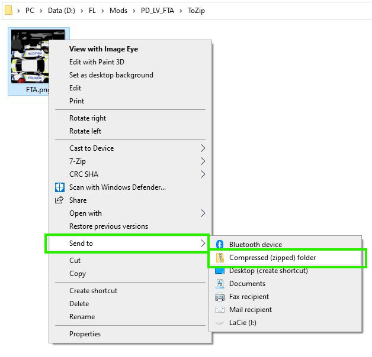Go to PC in the address bar
Viewport: 372px width, 357px height.
coord(30,11)
